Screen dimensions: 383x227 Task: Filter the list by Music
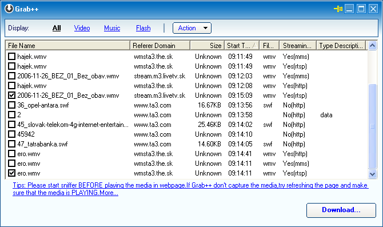click(112, 28)
